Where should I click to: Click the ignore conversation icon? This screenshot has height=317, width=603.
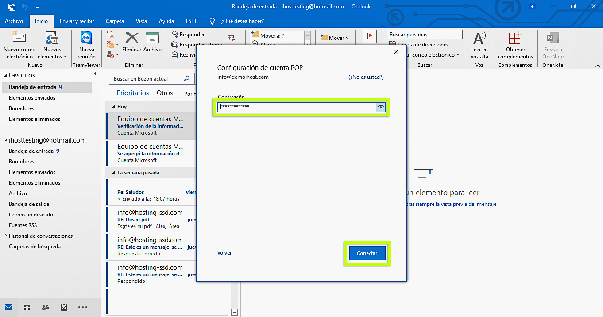pos(111,35)
